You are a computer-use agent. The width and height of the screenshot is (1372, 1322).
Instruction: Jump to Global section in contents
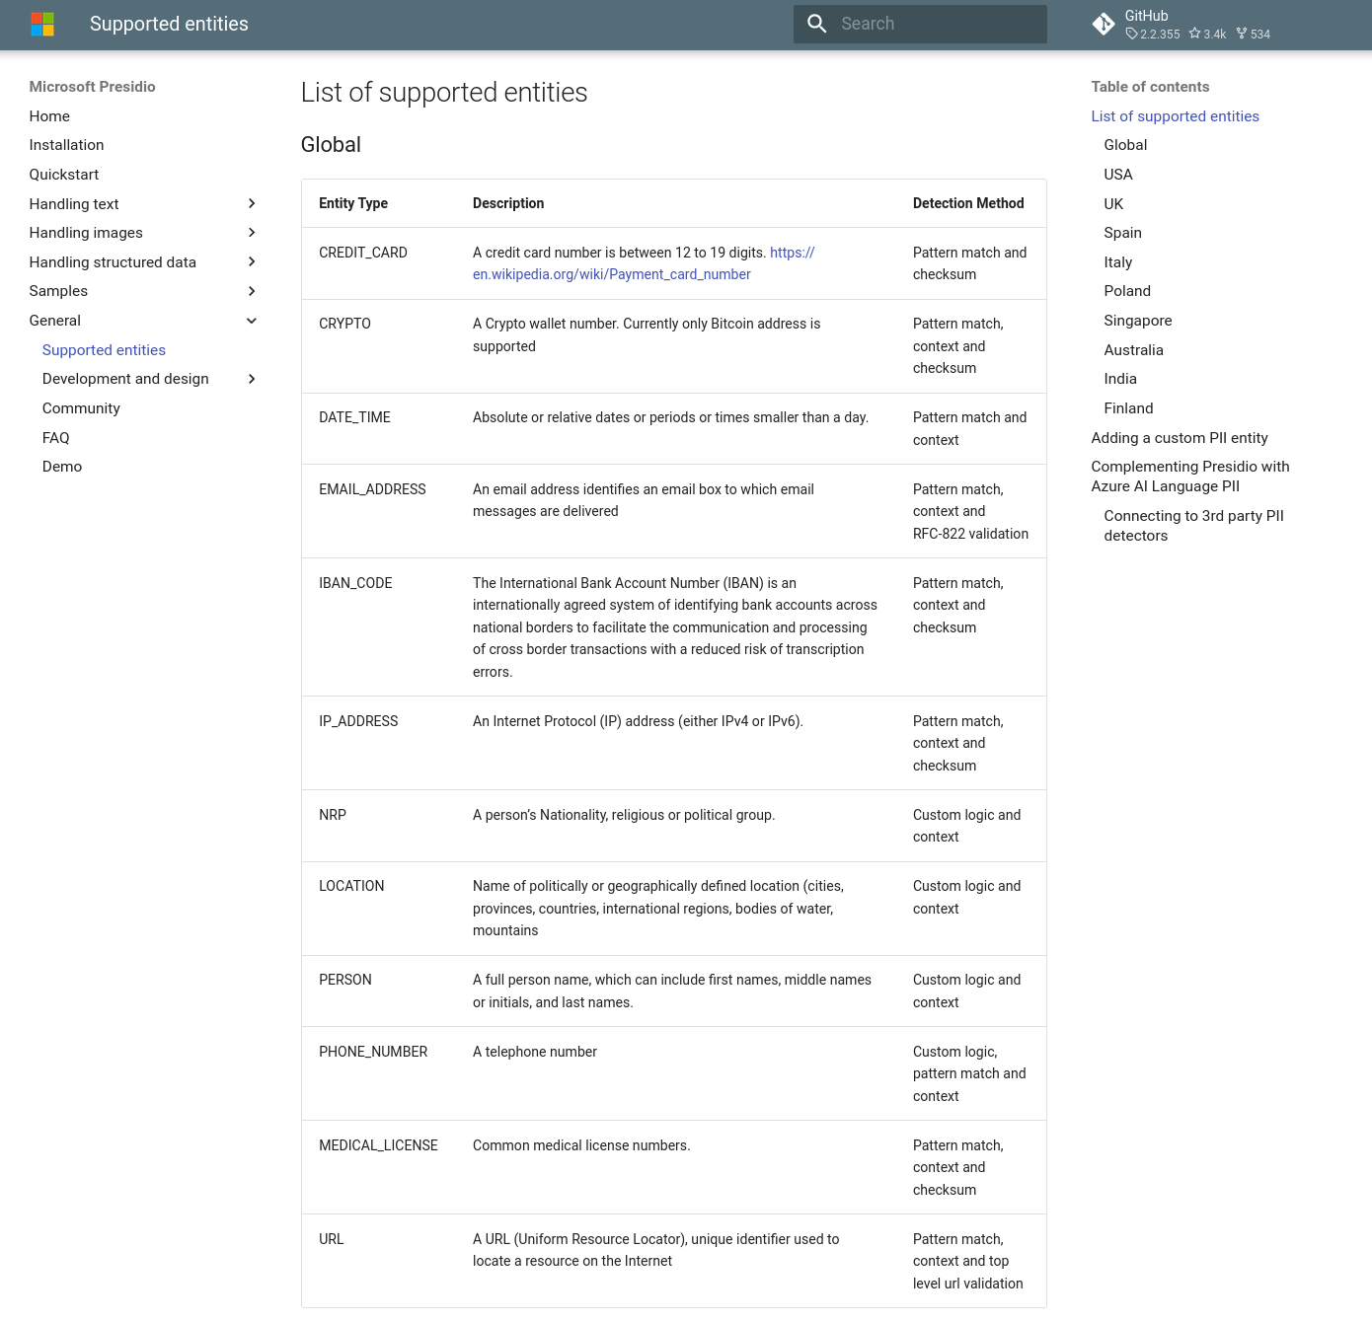pos(1125,145)
